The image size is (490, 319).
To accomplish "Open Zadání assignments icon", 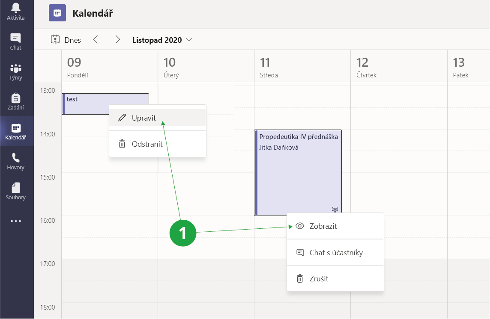I will (x=16, y=101).
